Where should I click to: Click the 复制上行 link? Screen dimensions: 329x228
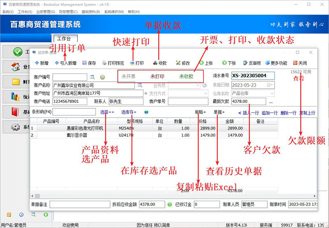[x=307, y=113]
